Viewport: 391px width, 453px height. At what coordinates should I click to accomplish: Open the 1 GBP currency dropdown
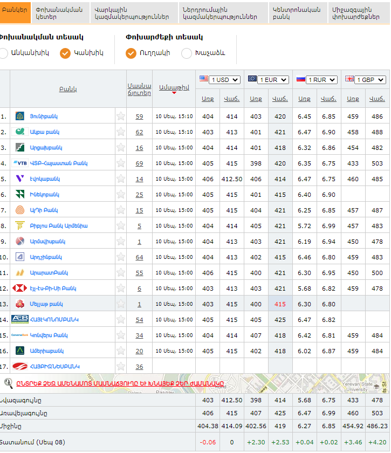click(x=370, y=80)
